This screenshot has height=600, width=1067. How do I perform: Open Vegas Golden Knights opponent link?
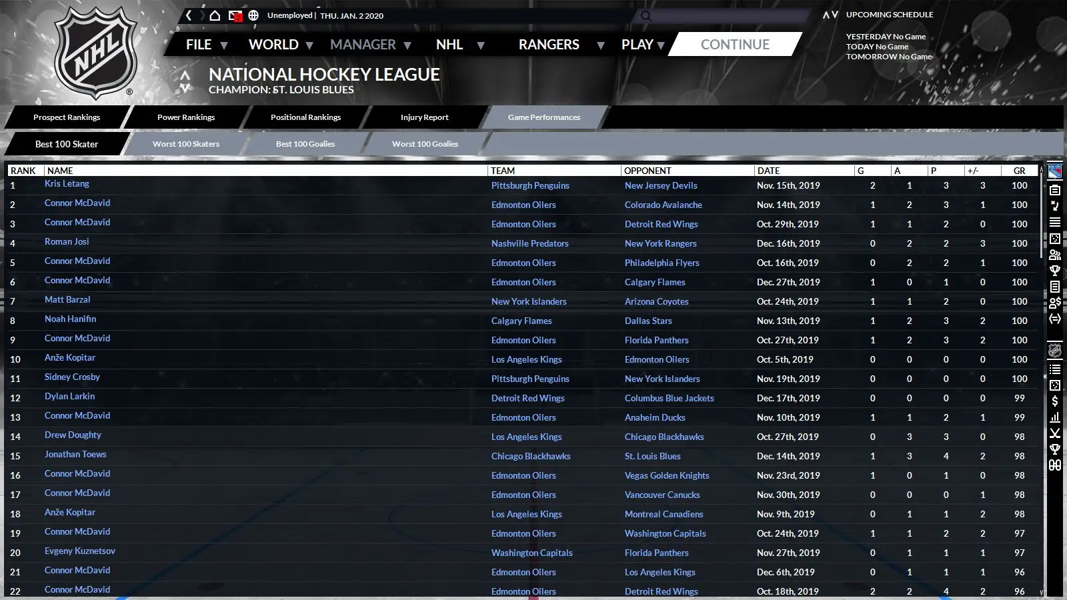click(667, 476)
